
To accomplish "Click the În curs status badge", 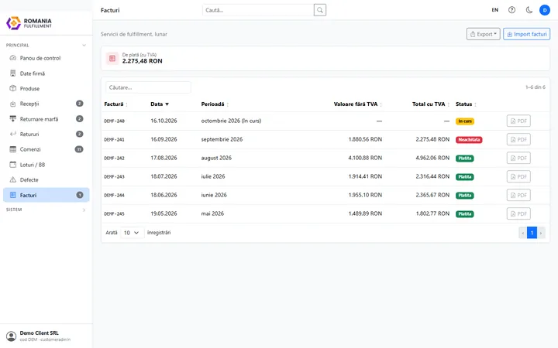I will point(465,121).
